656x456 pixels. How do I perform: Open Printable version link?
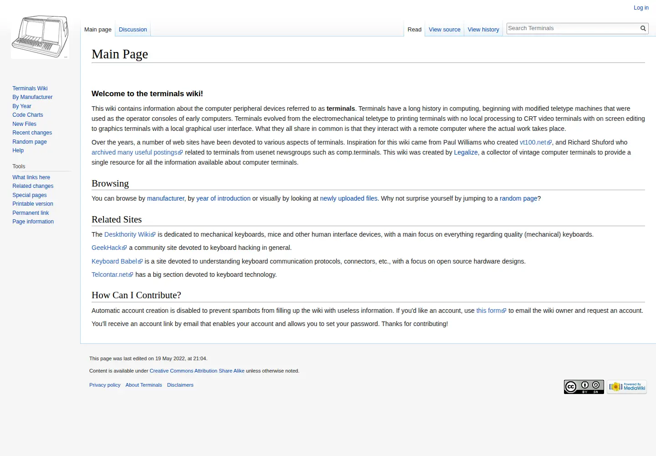coord(33,204)
